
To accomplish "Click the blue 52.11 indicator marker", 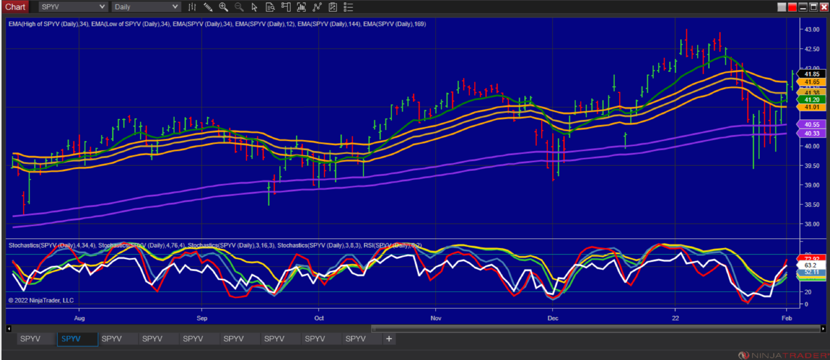I will pos(811,272).
